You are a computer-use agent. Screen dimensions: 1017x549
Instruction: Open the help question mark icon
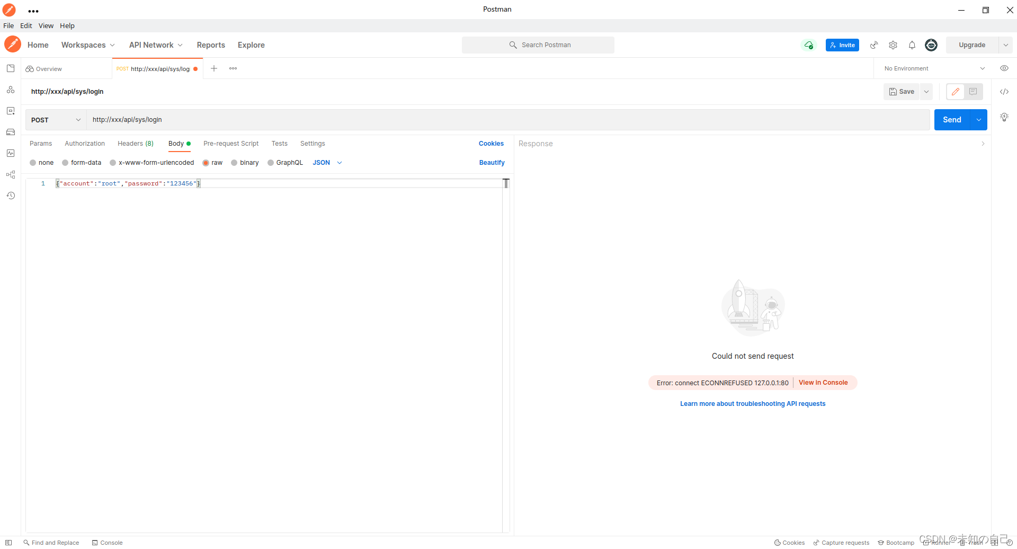pos(1009,543)
